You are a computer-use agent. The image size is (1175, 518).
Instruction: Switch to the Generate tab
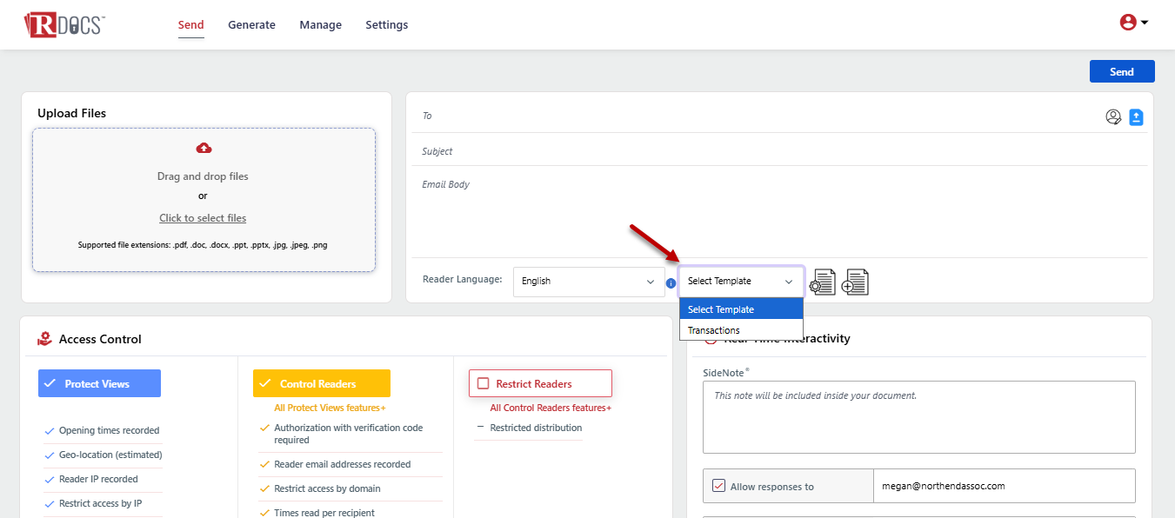point(251,25)
